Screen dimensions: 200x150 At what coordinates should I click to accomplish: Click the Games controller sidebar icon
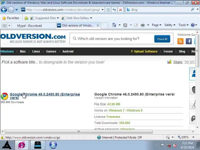pyautogui.click(x=193, y=118)
